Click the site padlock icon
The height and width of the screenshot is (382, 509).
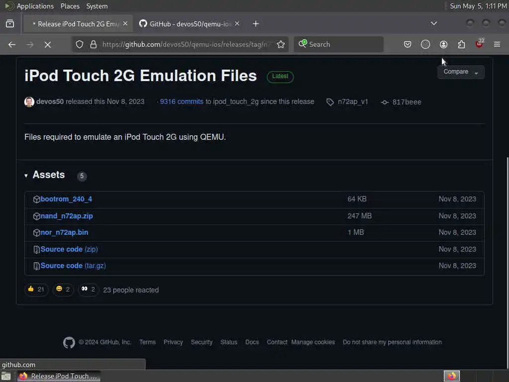pos(93,44)
